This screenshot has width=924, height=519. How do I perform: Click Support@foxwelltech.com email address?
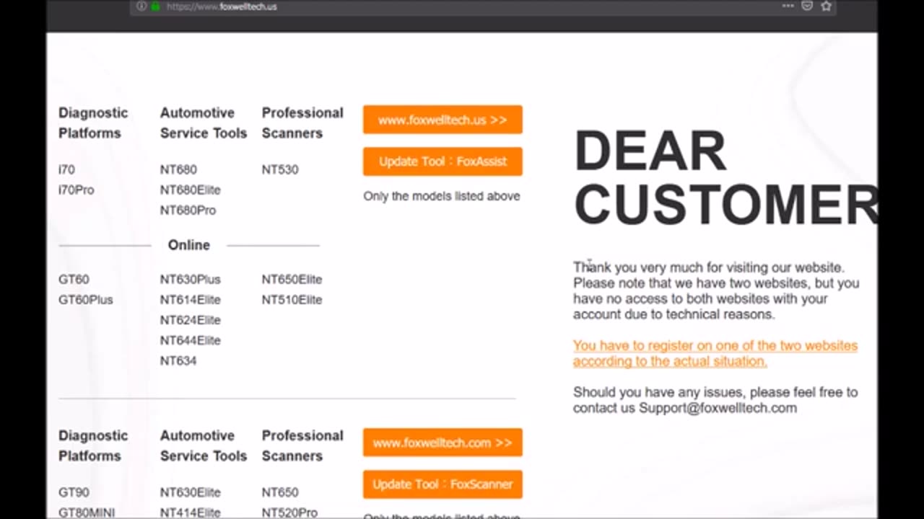coord(718,408)
